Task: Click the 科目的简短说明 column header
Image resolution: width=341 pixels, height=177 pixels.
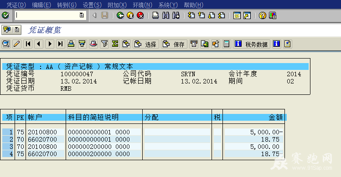Action: (93, 117)
